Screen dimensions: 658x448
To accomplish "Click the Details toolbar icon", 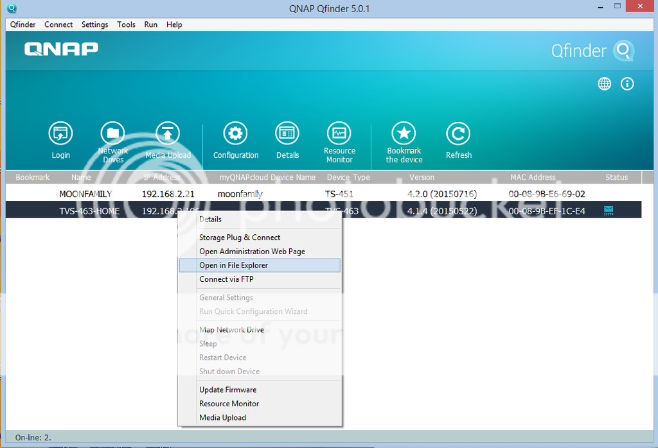I will [x=287, y=134].
